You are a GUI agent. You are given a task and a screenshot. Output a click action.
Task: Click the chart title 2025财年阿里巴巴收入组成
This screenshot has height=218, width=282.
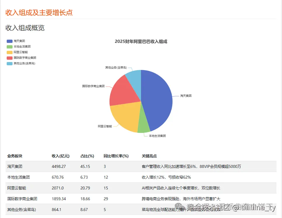point(141,41)
